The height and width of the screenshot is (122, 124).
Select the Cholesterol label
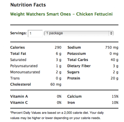tap(20, 84)
